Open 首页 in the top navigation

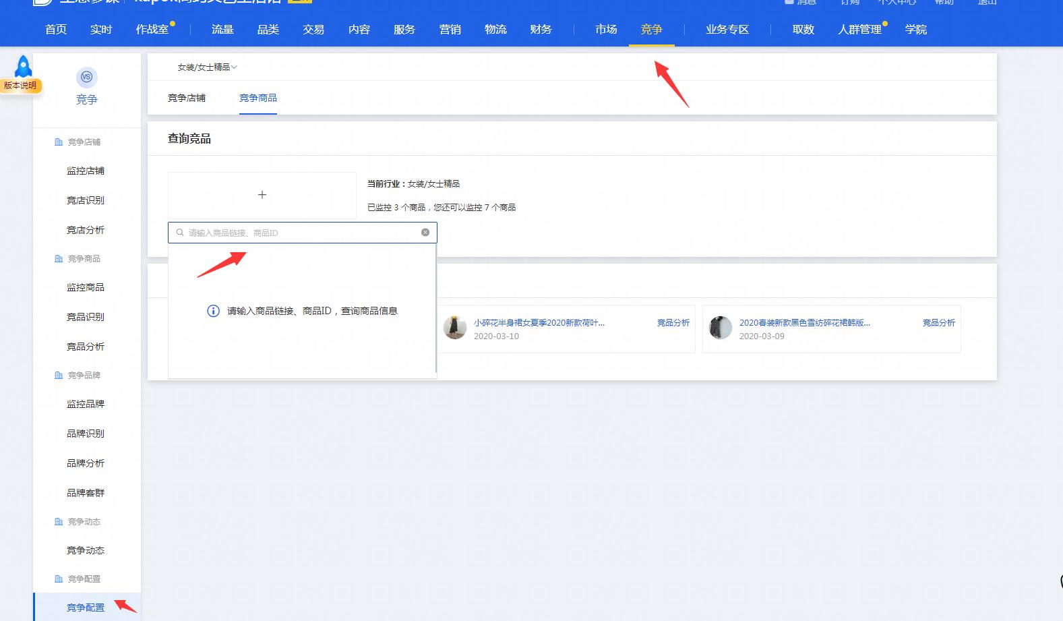(x=56, y=30)
